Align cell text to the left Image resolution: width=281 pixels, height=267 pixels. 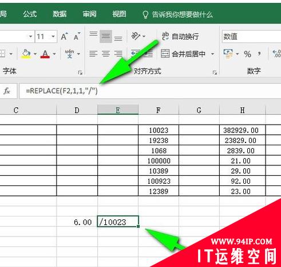pyautogui.click(x=93, y=54)
